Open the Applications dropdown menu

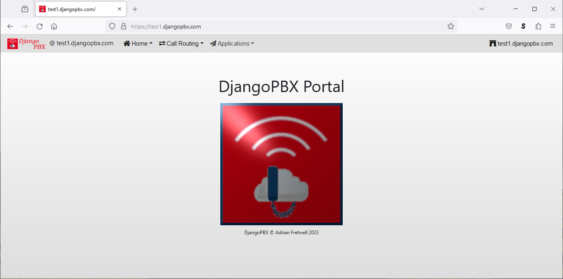232,44
